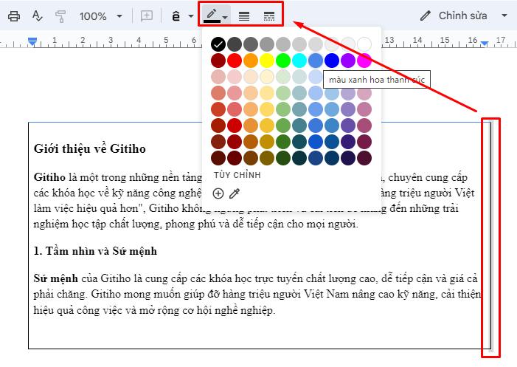The width and height of the screenshot is (517, 367).
Task: Click the add custom color plus icon
Action: tap(218, 193)
